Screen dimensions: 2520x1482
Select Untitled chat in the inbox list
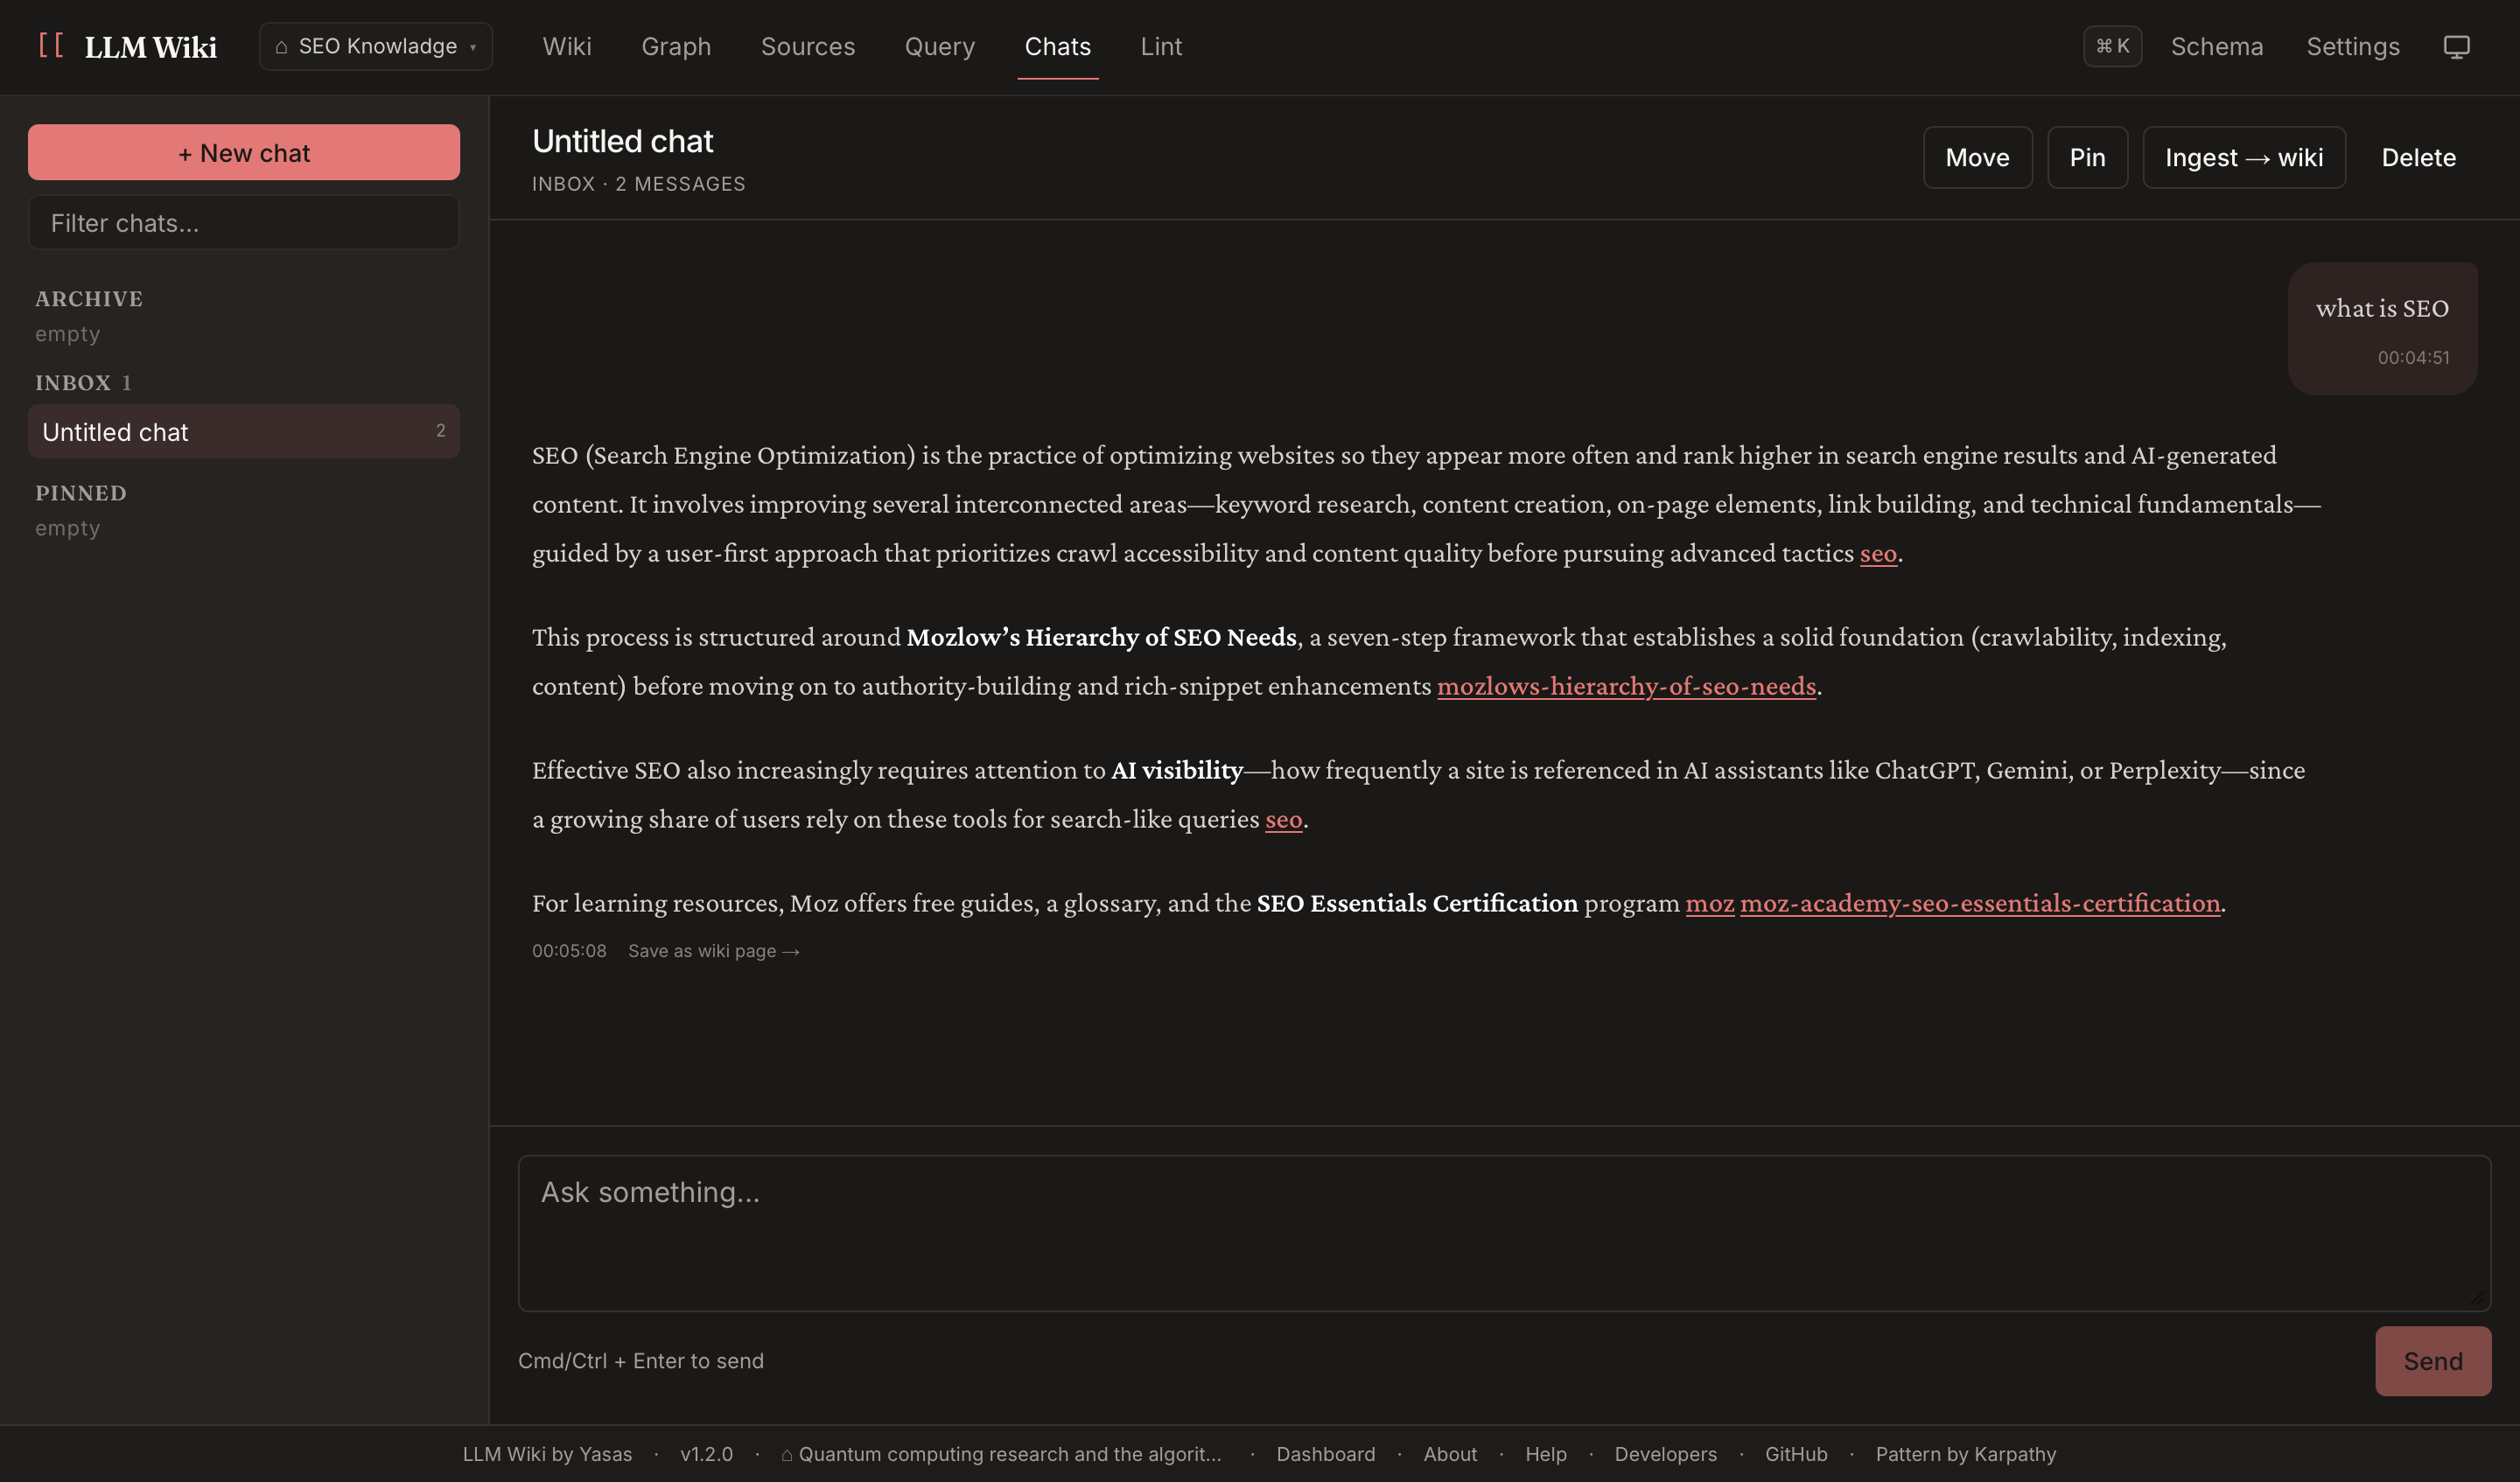pyautogui.click(x=244, y=431)
